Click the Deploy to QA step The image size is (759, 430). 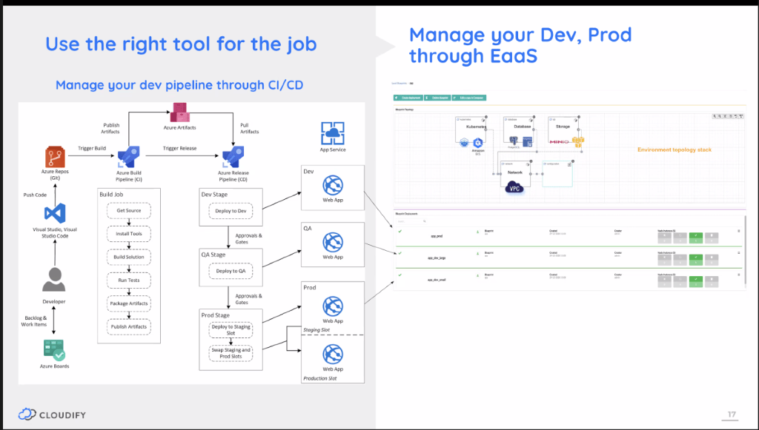click(x=231, y=271)
